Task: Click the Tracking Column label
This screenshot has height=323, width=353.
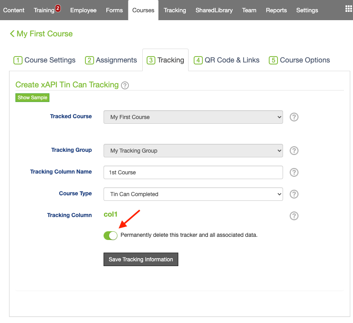Action: (x=70, y=215)
